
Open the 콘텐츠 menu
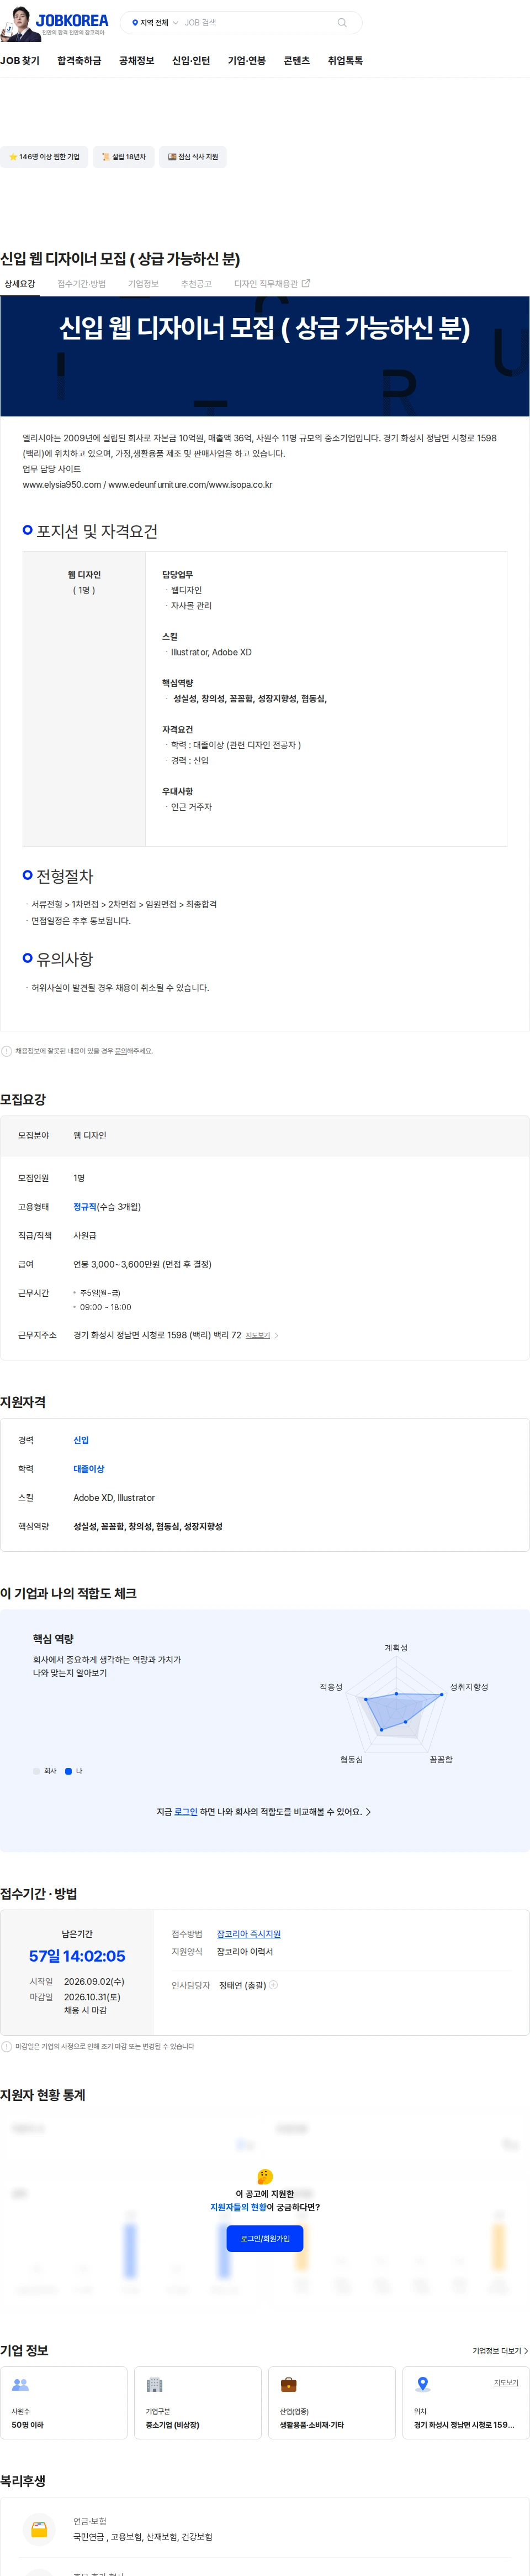click(296, 61)
